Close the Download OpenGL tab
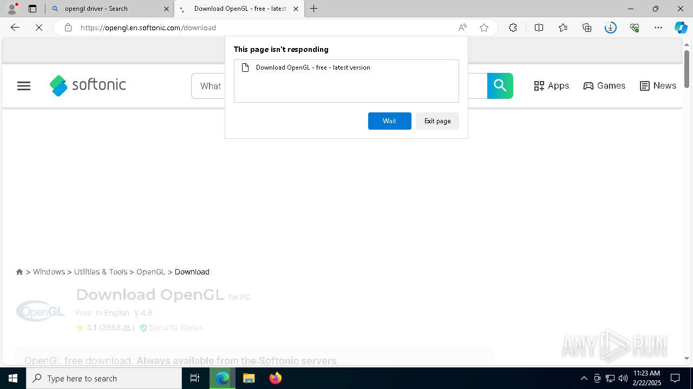 [x=296, y=9]
